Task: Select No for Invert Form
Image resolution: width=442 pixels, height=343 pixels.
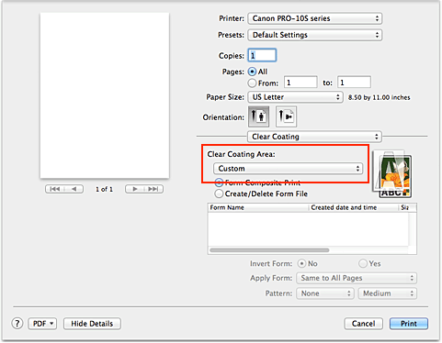Action: [x=301, y=263]
